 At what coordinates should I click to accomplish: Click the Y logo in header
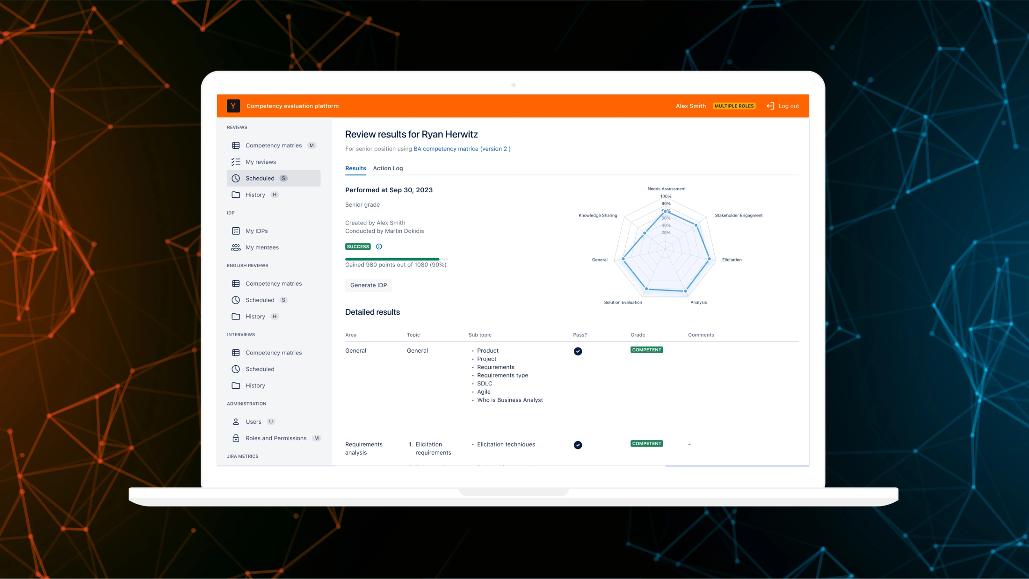coord(233,106)
